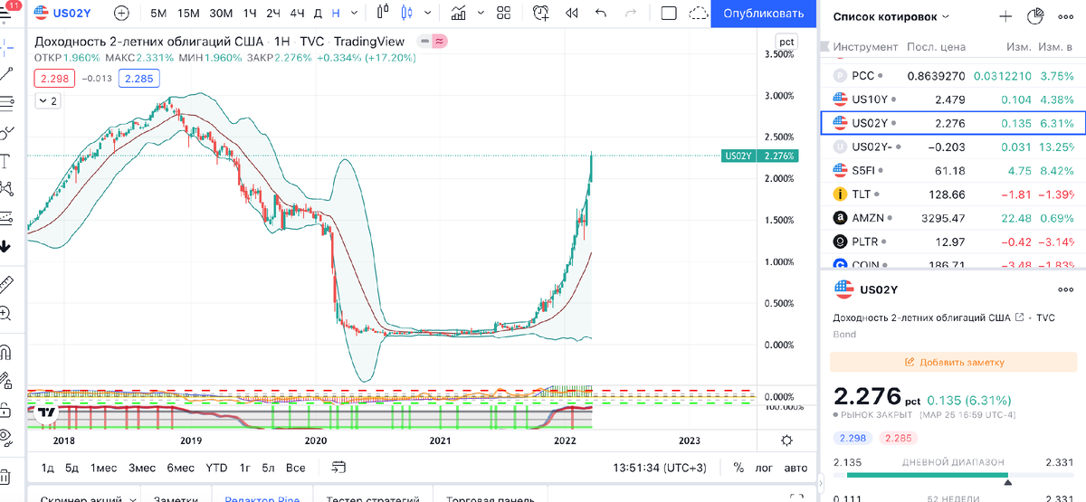Delete drawings with the trash icon
The height and width of the screenshot is (502, 1086).
coord(7,475)
